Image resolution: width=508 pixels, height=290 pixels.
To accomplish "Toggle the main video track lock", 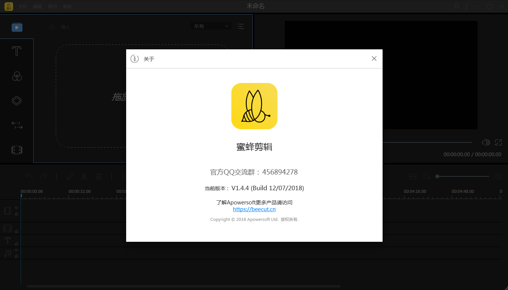I will point(16,214).
